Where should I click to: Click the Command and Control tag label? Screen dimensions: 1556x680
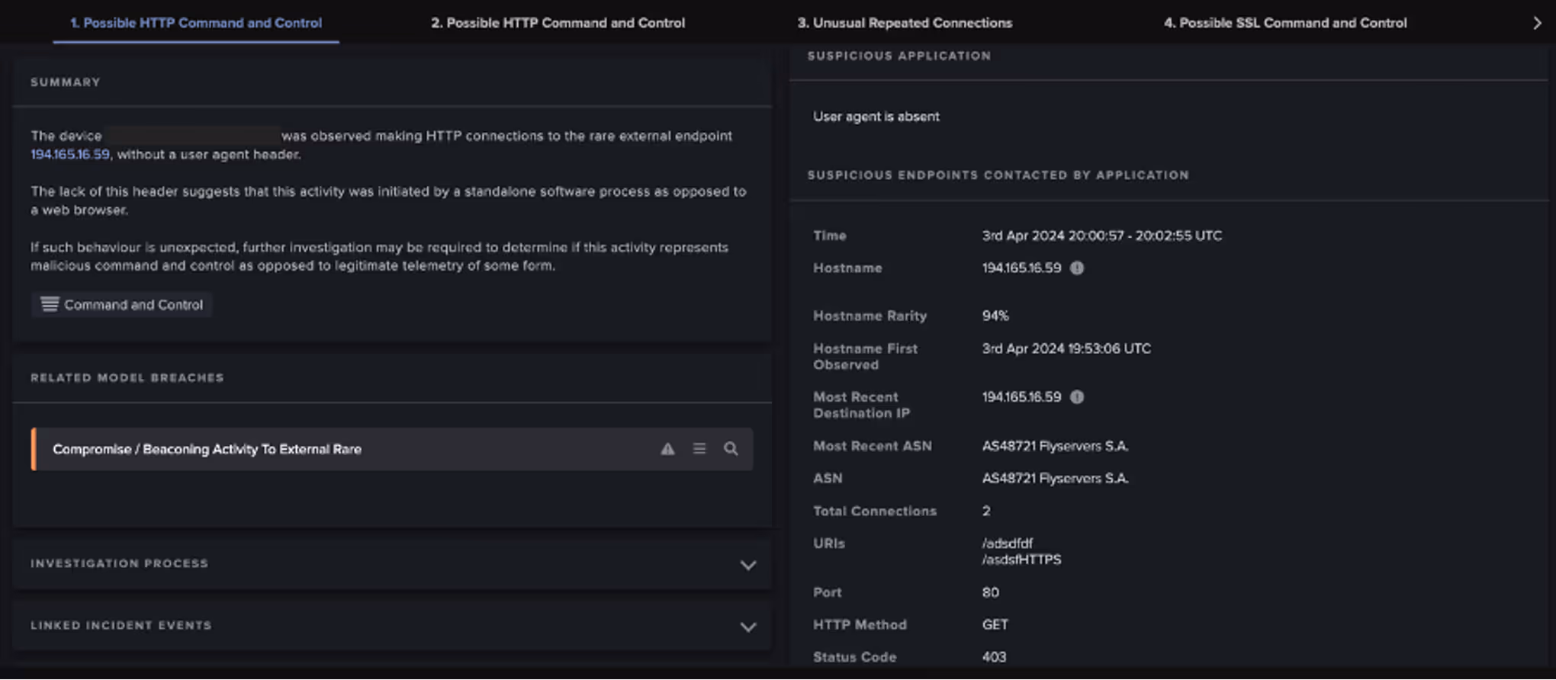tap(133, 305)
